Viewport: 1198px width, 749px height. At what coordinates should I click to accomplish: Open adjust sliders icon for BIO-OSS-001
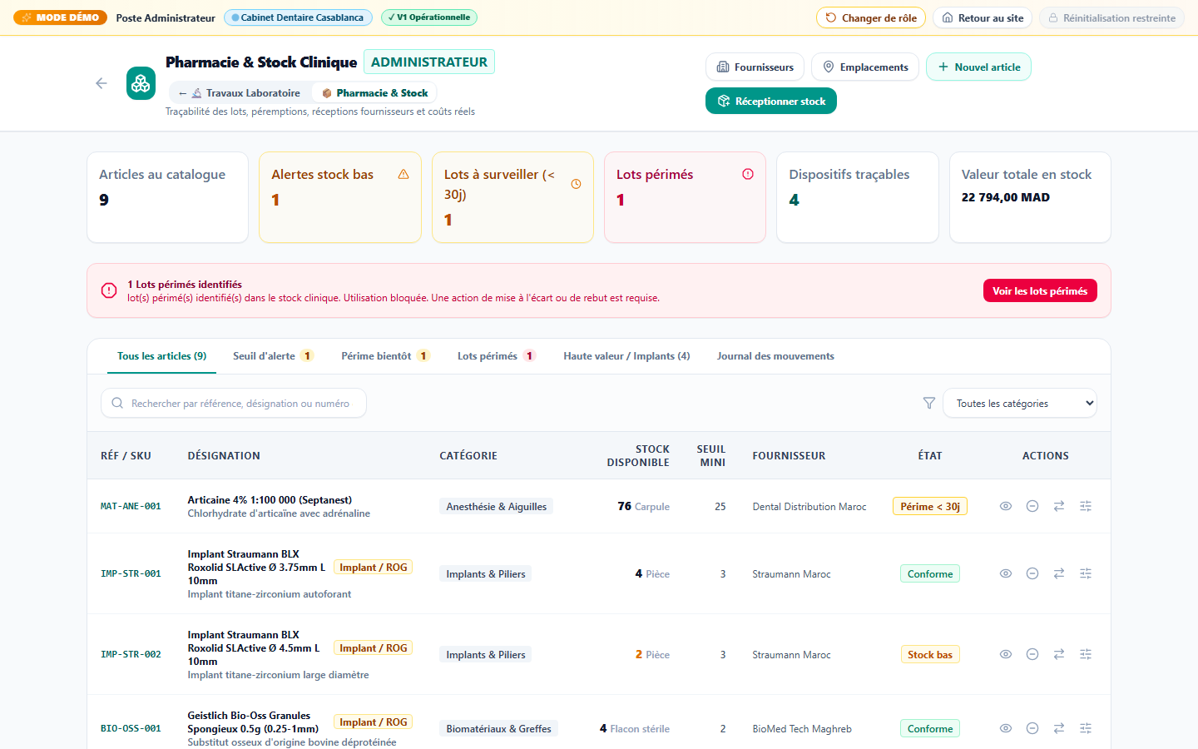(x=1086, y=728)
